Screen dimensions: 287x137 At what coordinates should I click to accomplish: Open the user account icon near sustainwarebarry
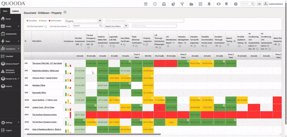point(266,4)
